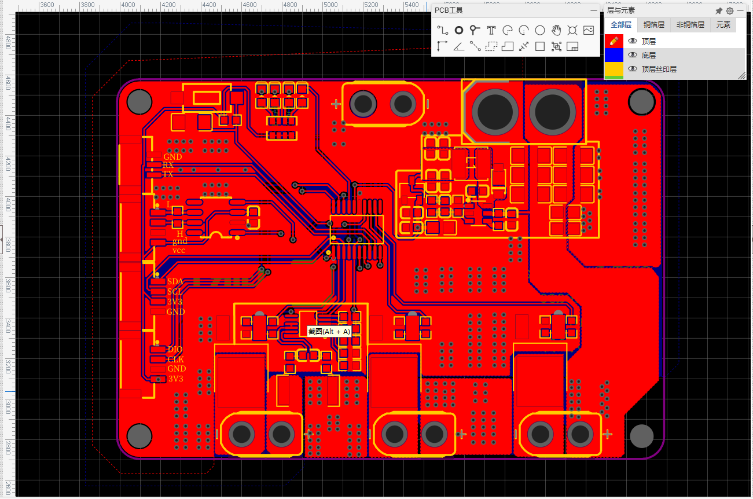This screenshot has width=753, height=499.
Task: Expand the collapsed left side panel arrow
Action: point(2,239)
